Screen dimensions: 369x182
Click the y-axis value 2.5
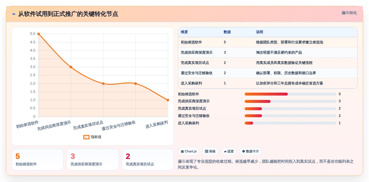33,75
